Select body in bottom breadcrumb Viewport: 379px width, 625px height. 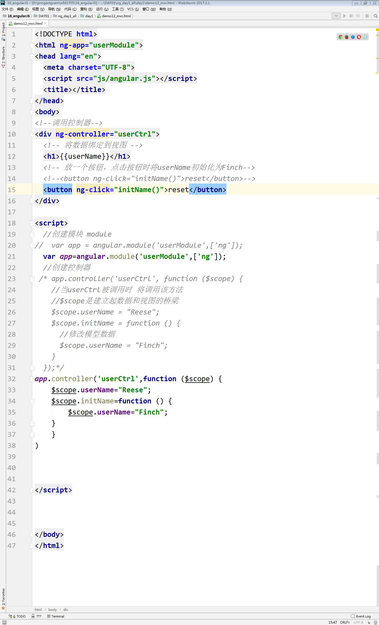click(x=53, y=609)
